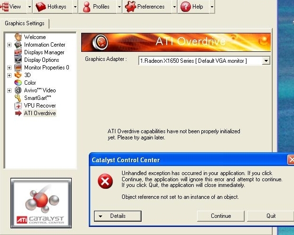Select Welcome in the settings tree
This screenshot has width=294, height=235.
tap(35, 37)
